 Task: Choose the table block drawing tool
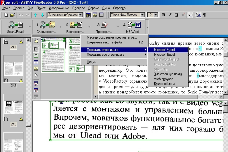(36, 62)
